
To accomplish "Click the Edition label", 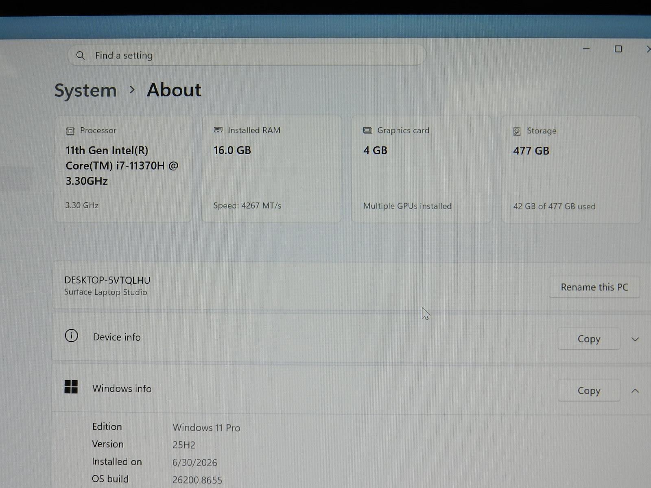I will coord(107,427).
